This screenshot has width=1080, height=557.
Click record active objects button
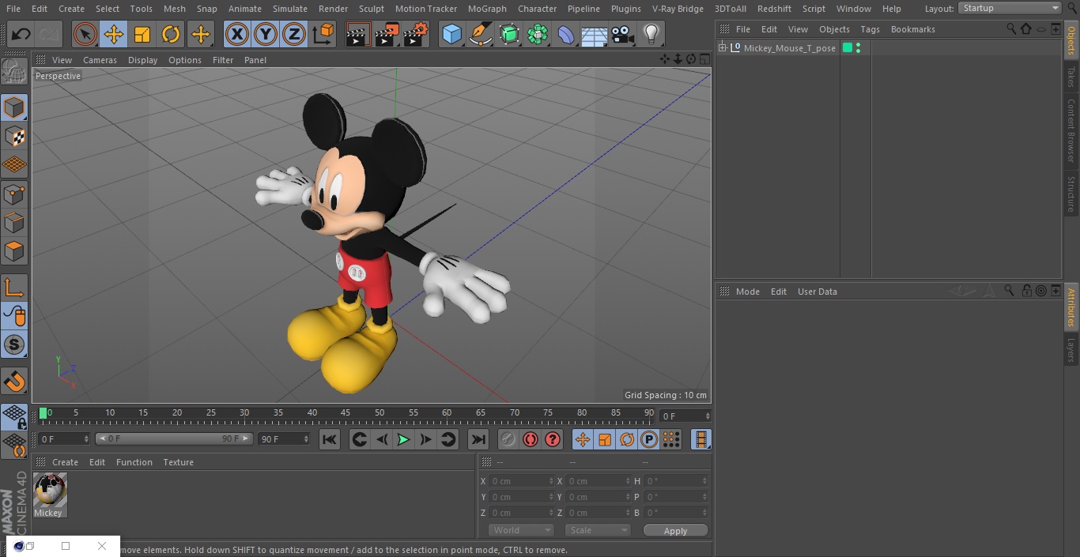pos(508,439)
